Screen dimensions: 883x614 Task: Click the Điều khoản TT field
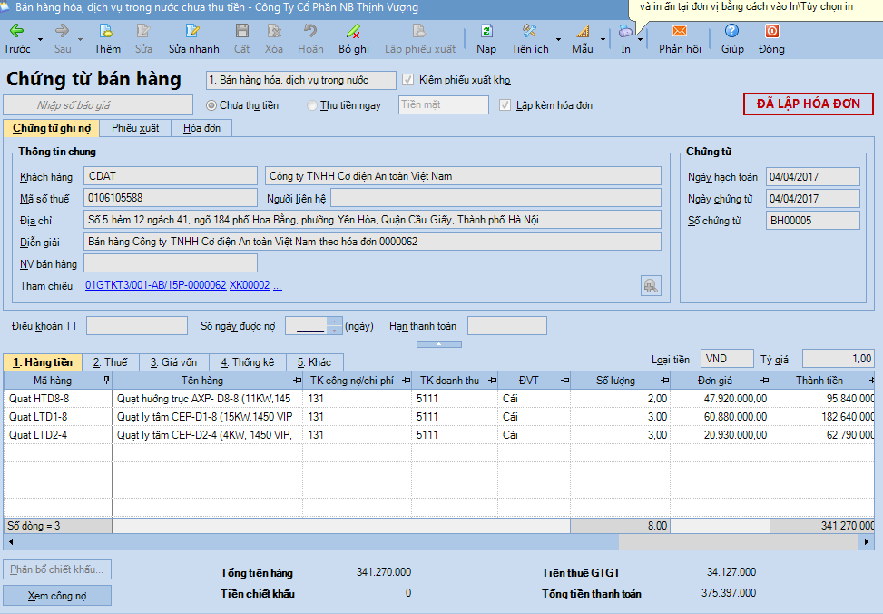click(137, 326)
